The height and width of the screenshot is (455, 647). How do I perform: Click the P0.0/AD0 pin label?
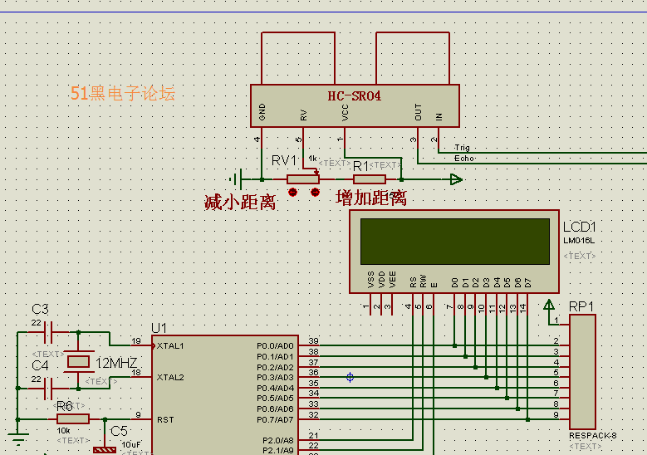coord(275,345)
